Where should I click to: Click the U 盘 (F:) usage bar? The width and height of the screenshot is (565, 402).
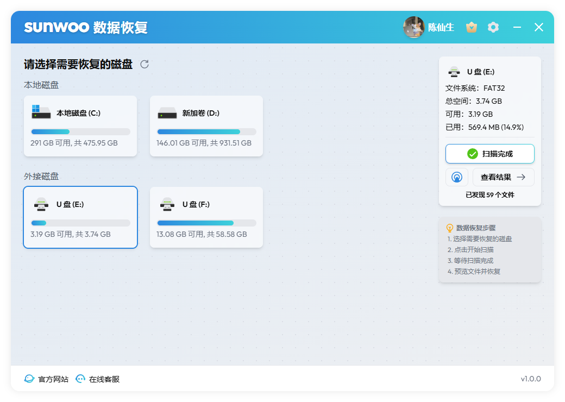coord(206,223)
